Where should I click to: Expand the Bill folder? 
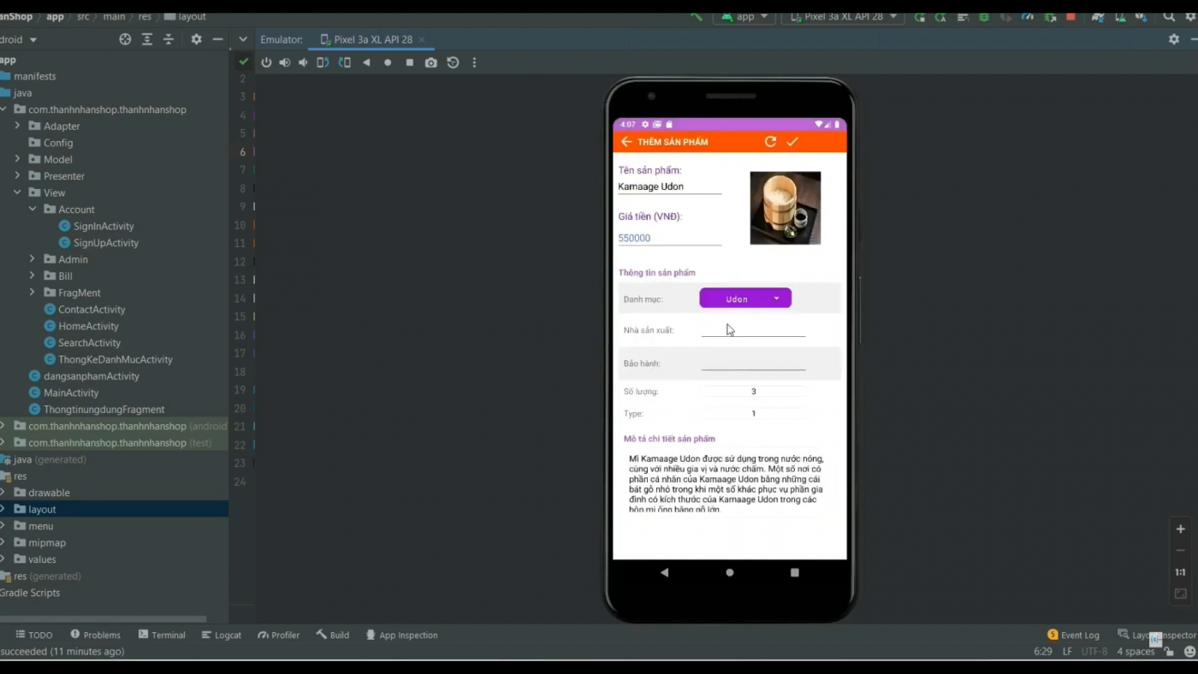pos(33,276)
